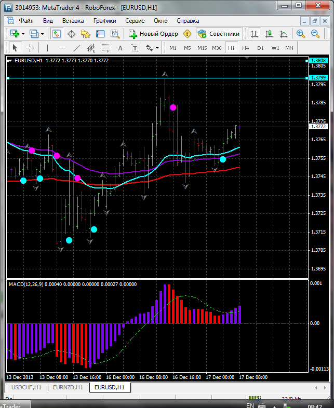Enable the M15 timeframe

click(202, 48)
